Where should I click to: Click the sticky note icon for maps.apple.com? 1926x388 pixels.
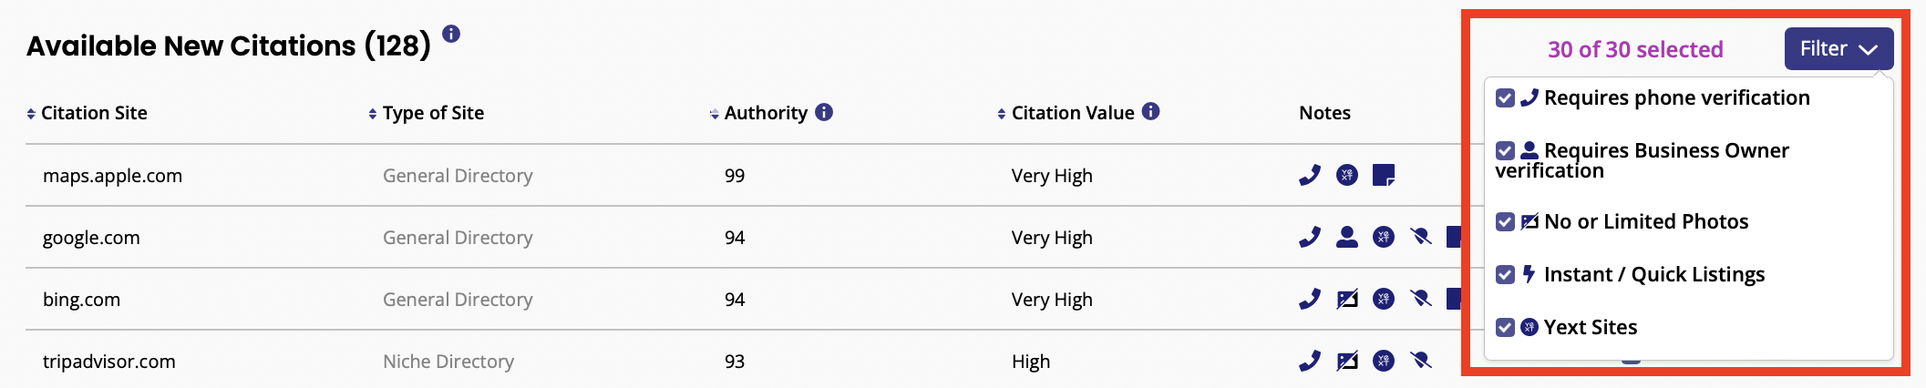coord(1384,175)
